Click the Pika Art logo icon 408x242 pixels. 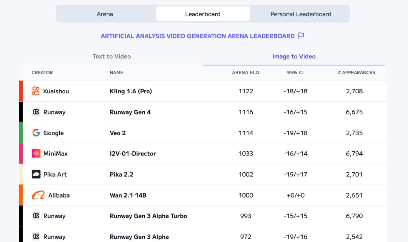click(36, 174)
